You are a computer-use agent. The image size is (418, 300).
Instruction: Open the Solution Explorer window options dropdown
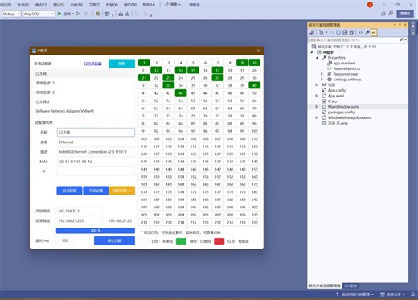point(395,25)
